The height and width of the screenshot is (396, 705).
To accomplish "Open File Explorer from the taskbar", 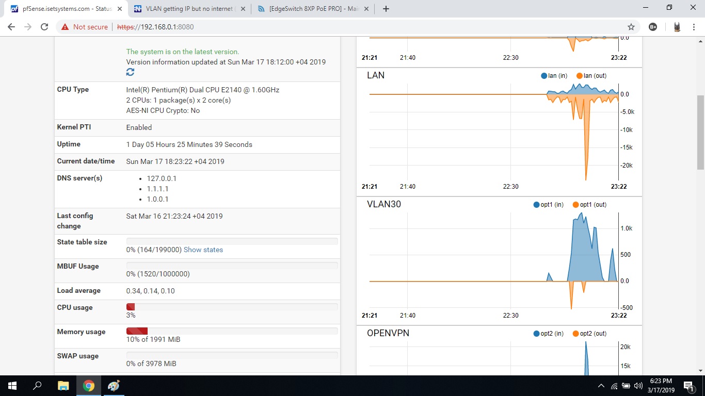I will (x=63, y=386).
